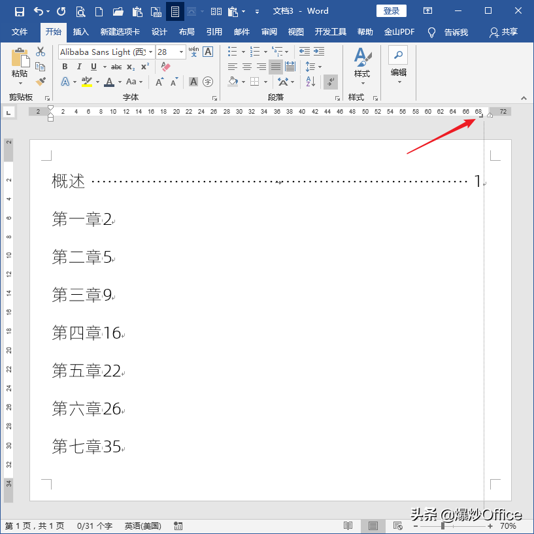The height and width of the screenshot is (534, 534).
Task: Open the font size dropdown showing 28
Action: click(181, 52)
